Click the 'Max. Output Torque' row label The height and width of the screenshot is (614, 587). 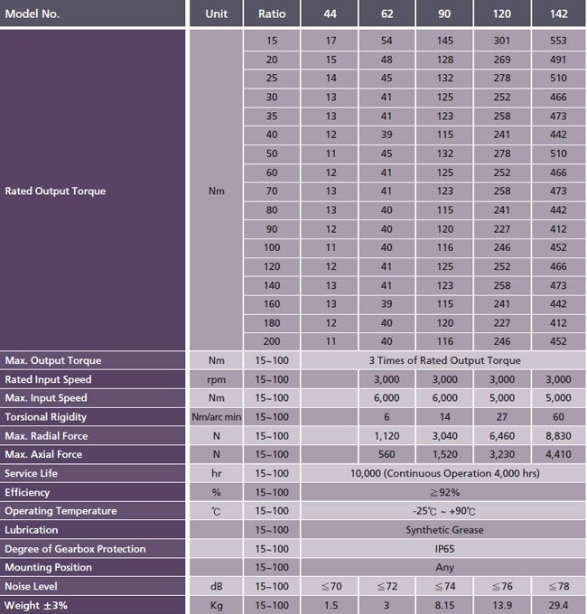point(92,360)
